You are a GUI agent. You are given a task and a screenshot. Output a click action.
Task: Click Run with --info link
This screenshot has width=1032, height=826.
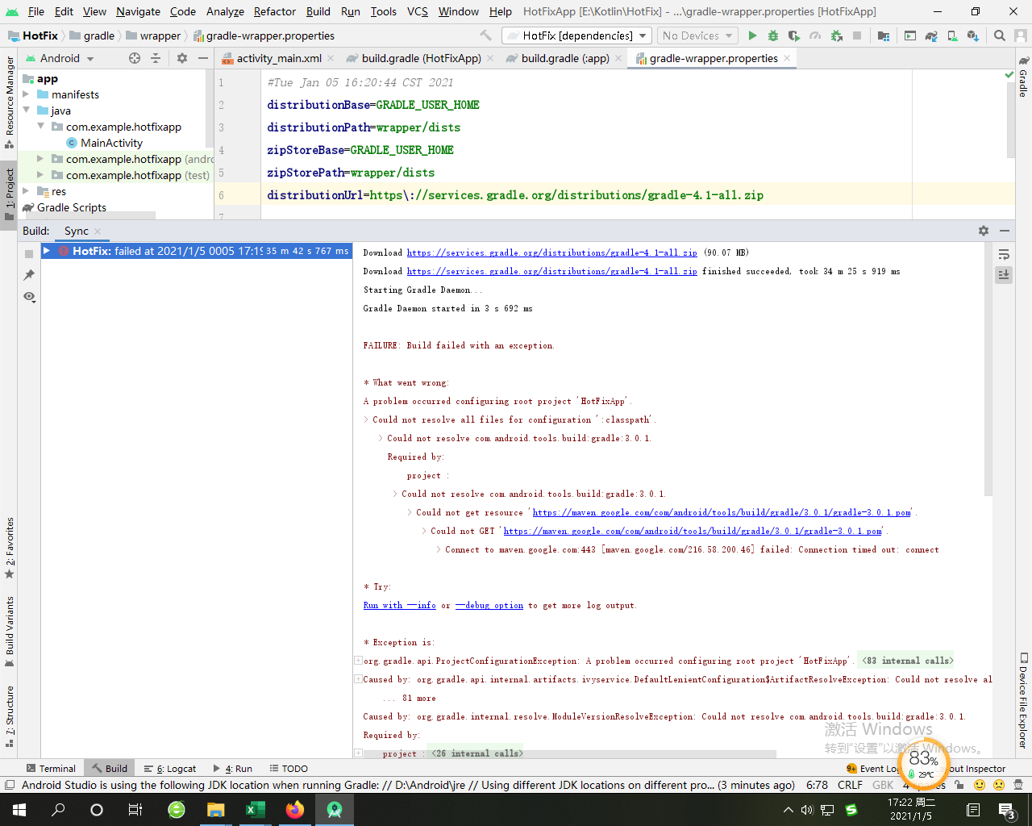399,605
